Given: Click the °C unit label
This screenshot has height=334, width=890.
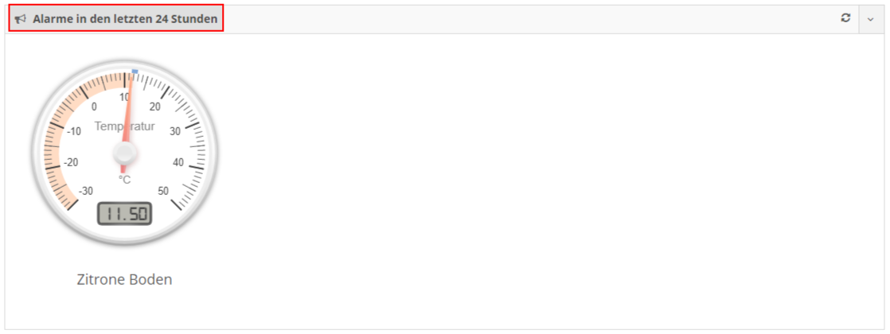Looking at the screenshot, I should tap(124, 180).
